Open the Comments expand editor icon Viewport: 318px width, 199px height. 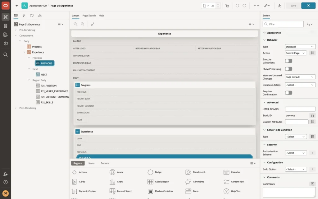[x=312, y=184]
